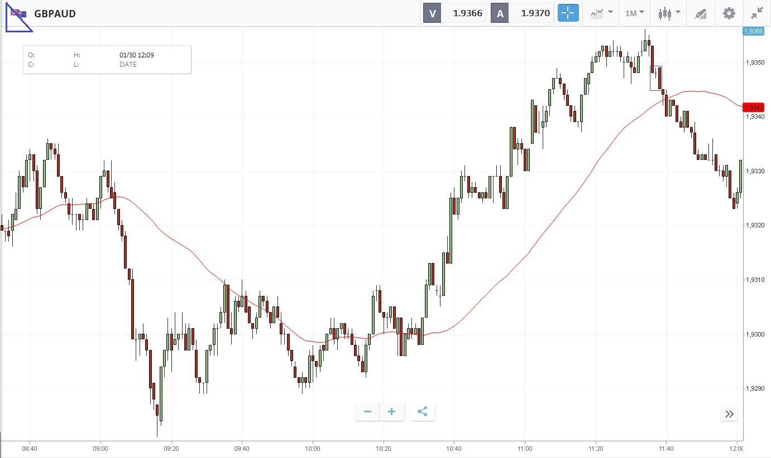Screen dimensions: 771x458
Task: Click the GBPAUD flag icon
Action: click(18, 13)
